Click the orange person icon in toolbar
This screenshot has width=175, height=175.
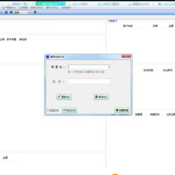35,13
